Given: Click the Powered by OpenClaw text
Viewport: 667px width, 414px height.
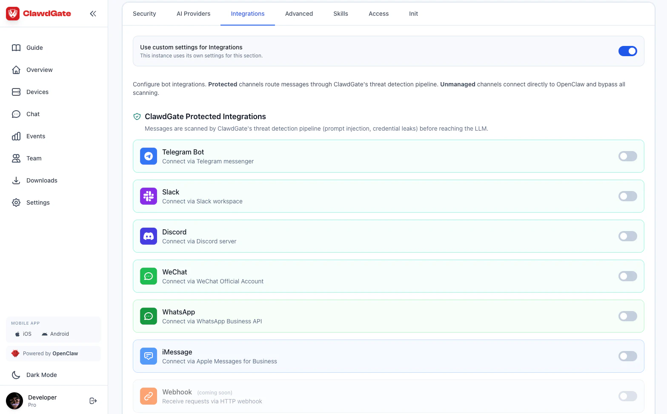Looking at the screenshot, I should pos(50,354).
